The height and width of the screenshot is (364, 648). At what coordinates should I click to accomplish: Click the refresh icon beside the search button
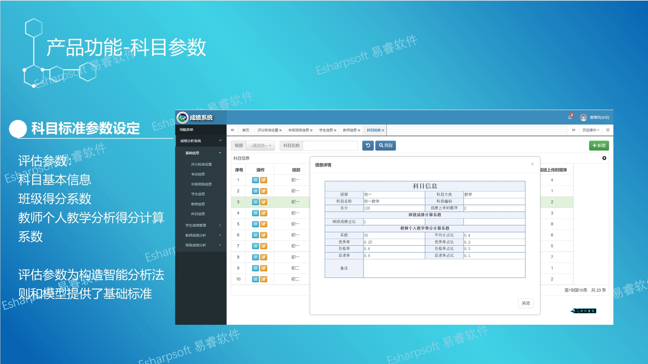(368, 145)
